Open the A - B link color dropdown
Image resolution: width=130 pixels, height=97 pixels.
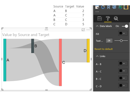(x=123, y=63)
